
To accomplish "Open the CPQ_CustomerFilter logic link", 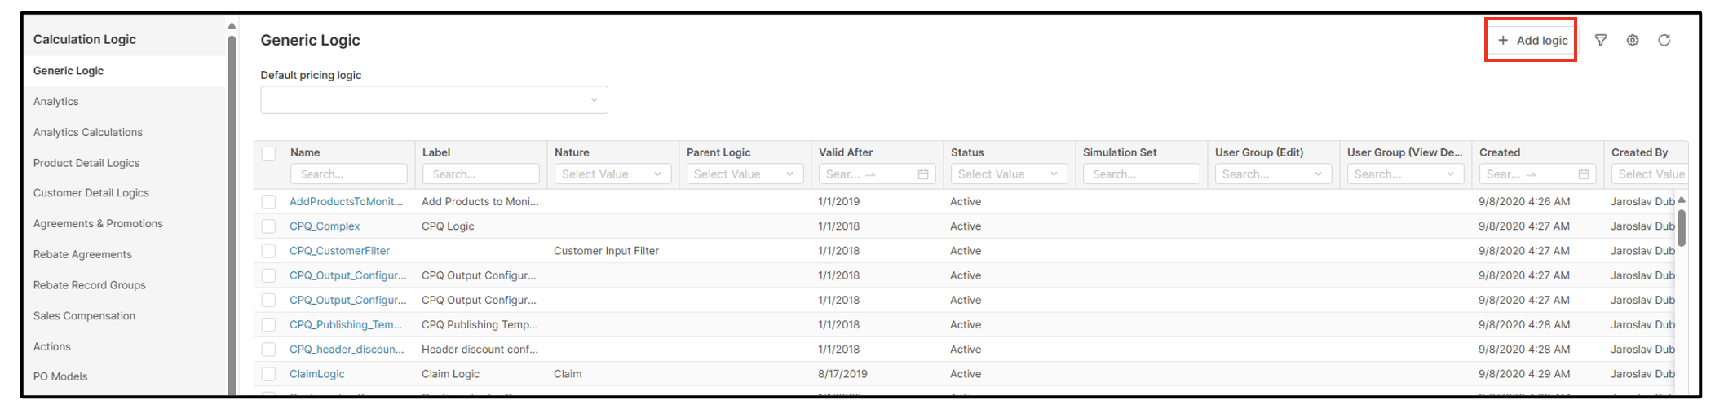I will coord(339,251).
